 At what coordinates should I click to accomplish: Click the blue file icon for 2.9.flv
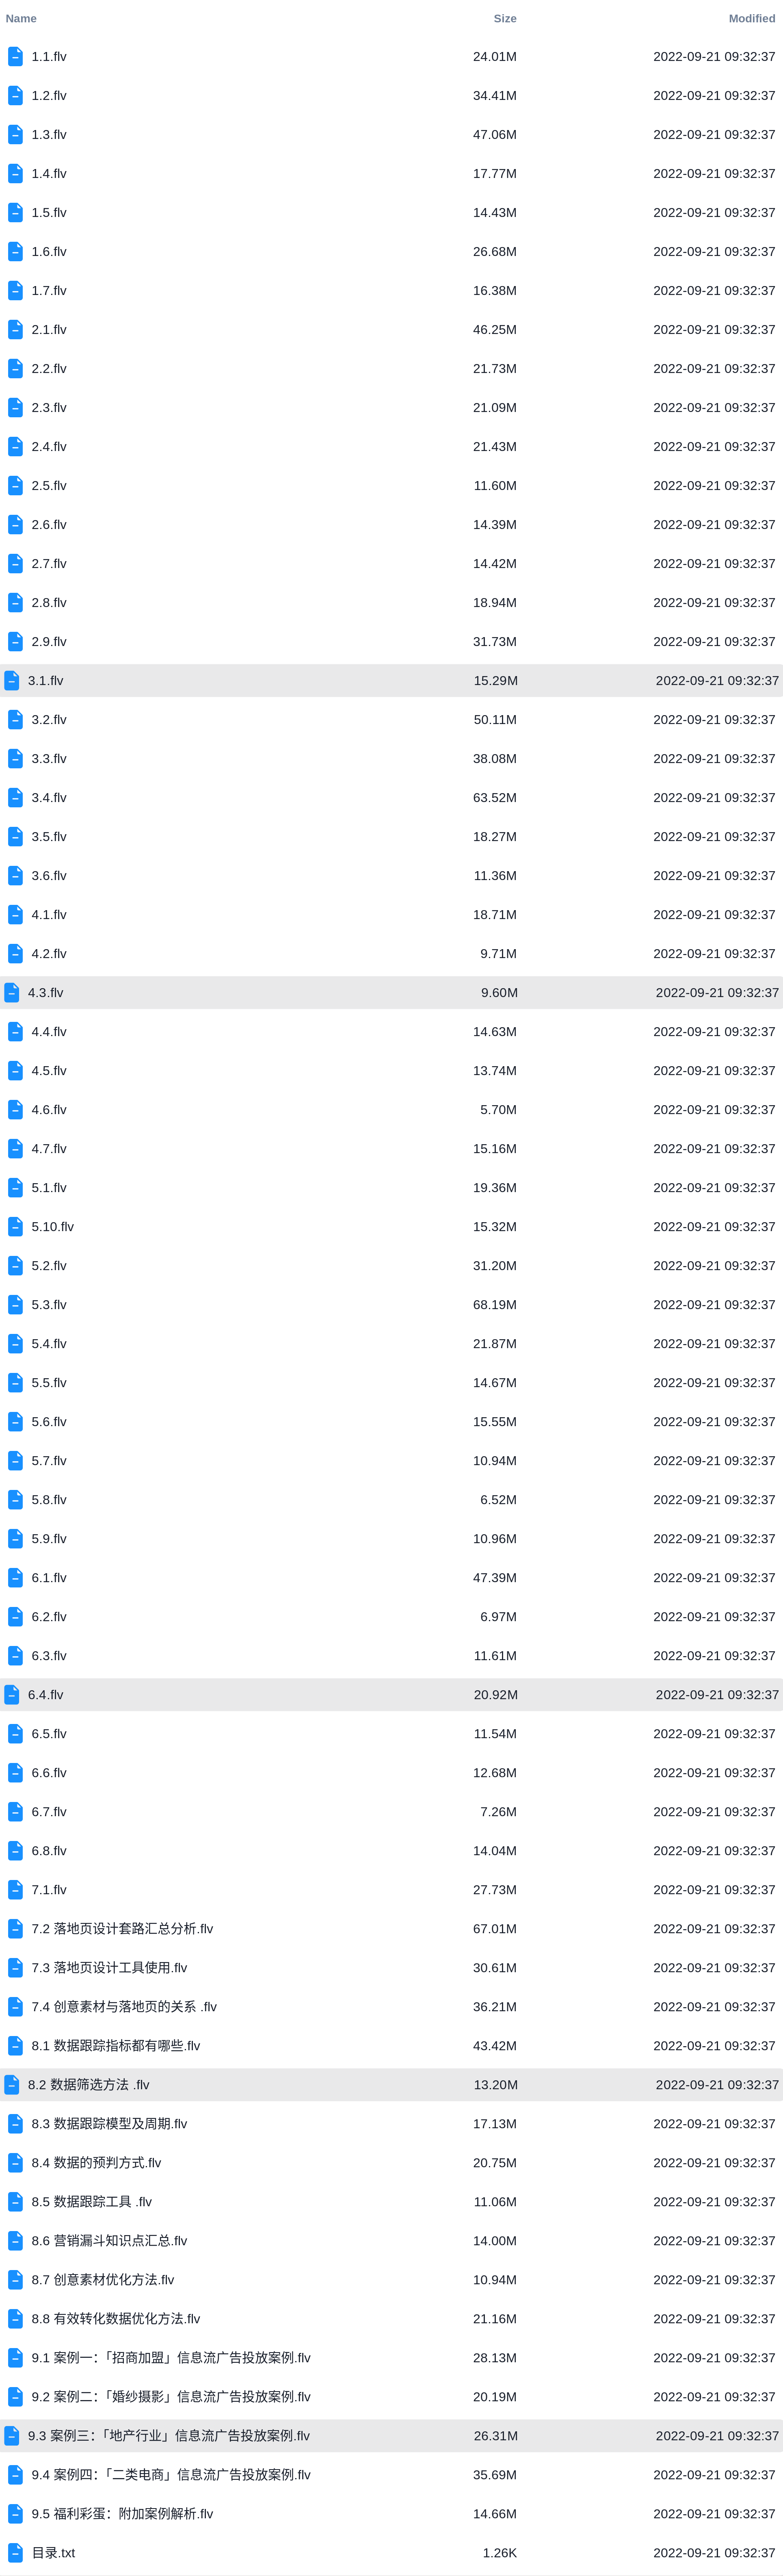click(15, 642)
